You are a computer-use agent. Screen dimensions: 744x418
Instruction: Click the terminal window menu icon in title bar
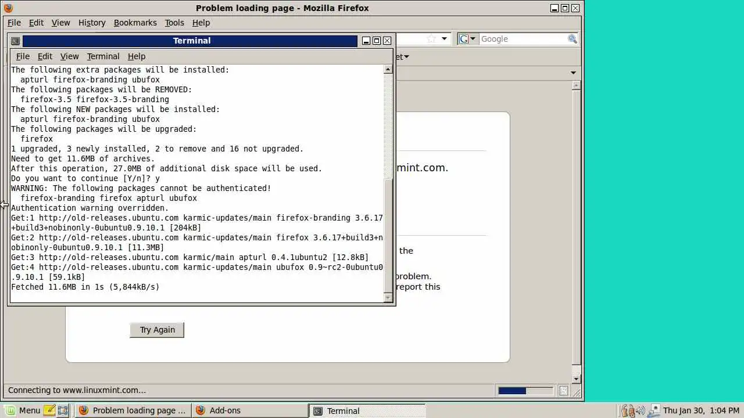click(x=16, y=41)
